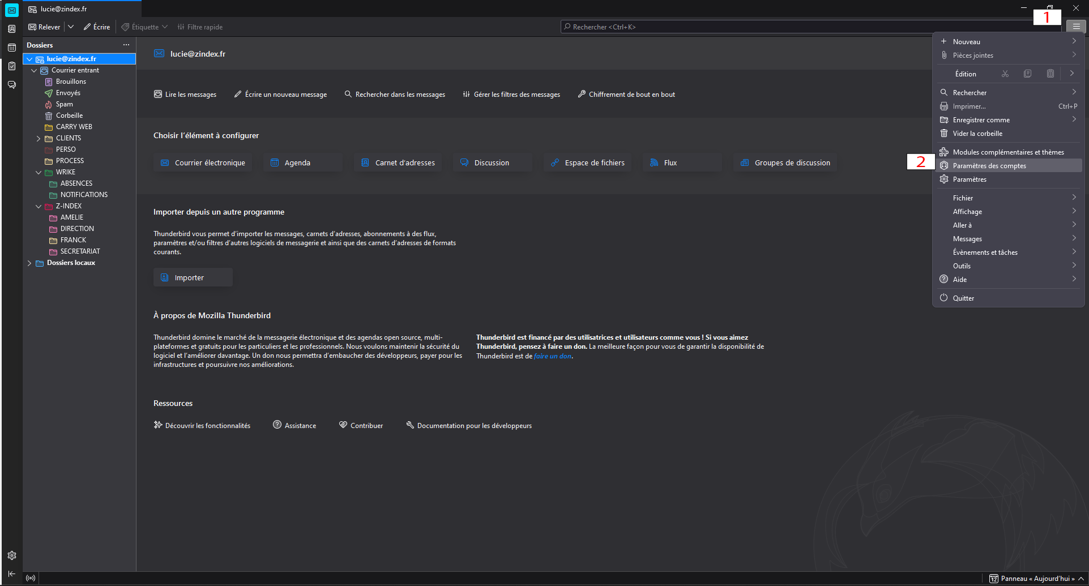
Task: Open Découvrir les fonctionnalités link
Action: tap(202, 425)
